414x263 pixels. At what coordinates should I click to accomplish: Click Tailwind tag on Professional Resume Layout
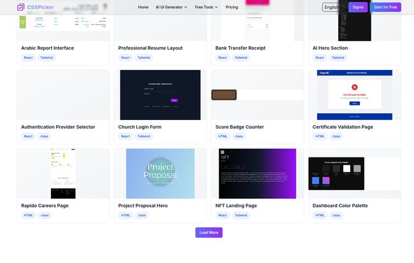144,58
